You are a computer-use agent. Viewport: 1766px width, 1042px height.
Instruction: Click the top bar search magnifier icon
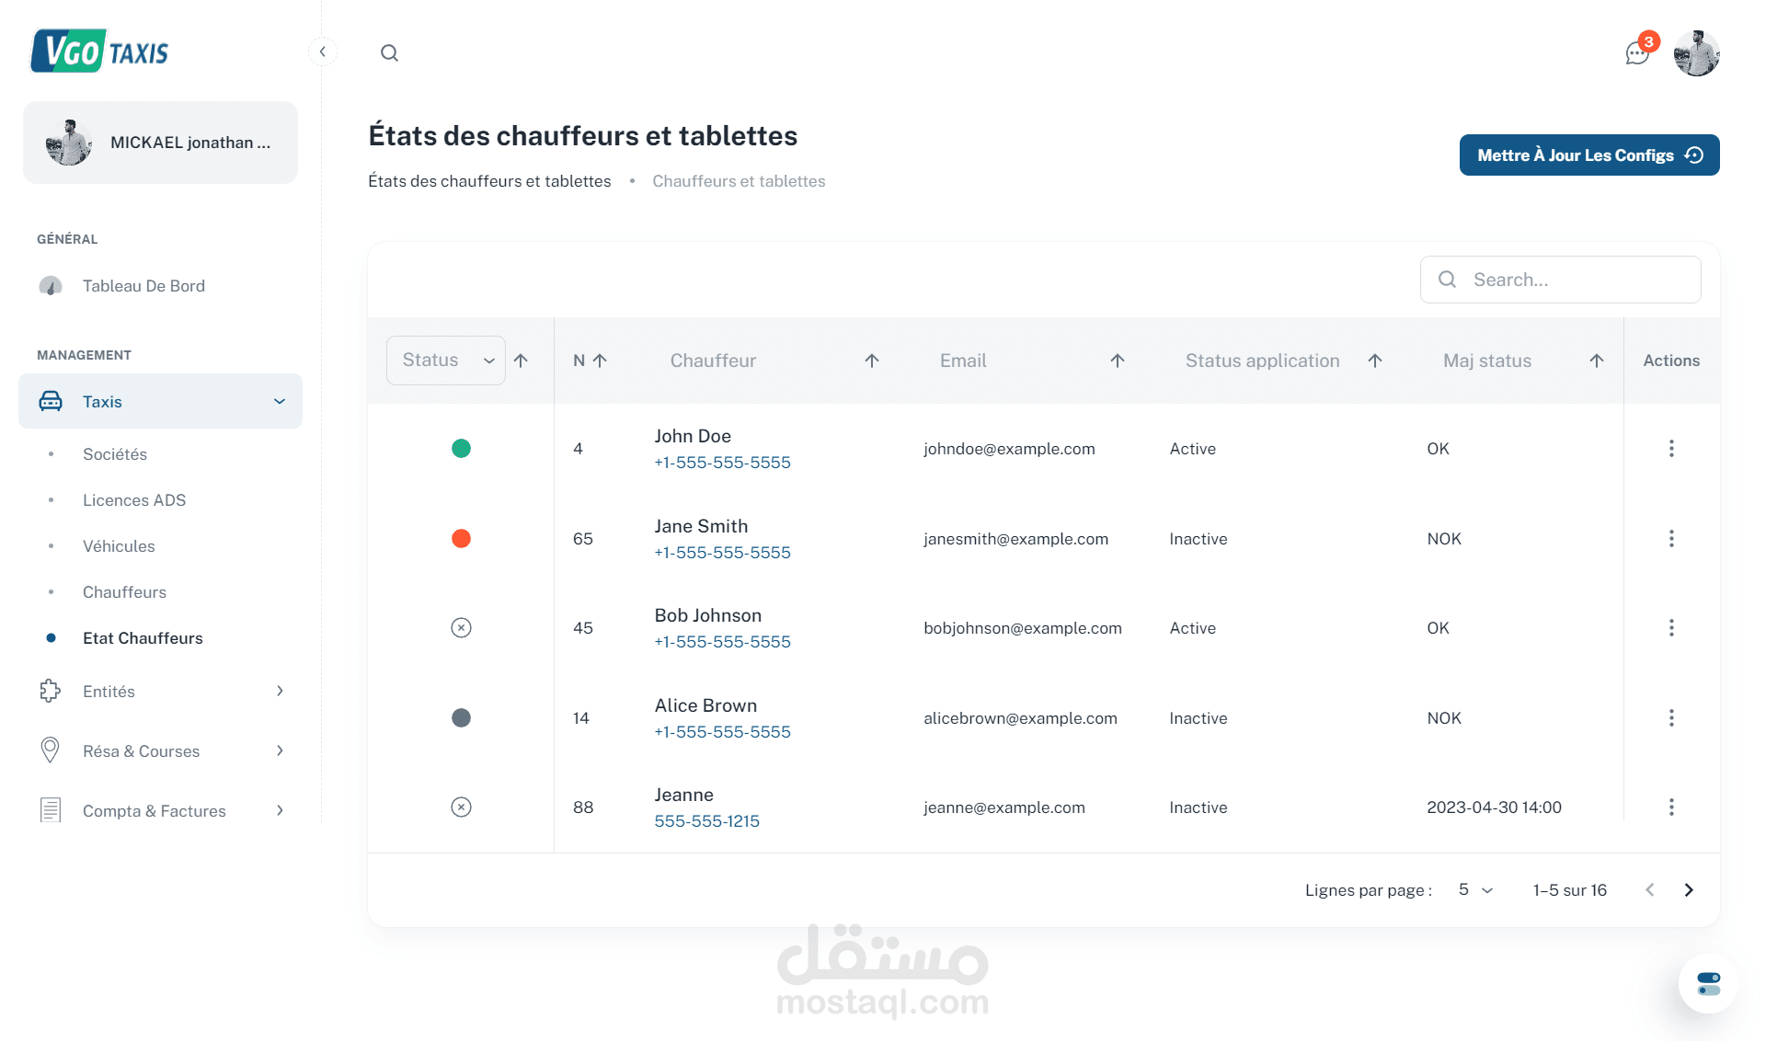389,52
